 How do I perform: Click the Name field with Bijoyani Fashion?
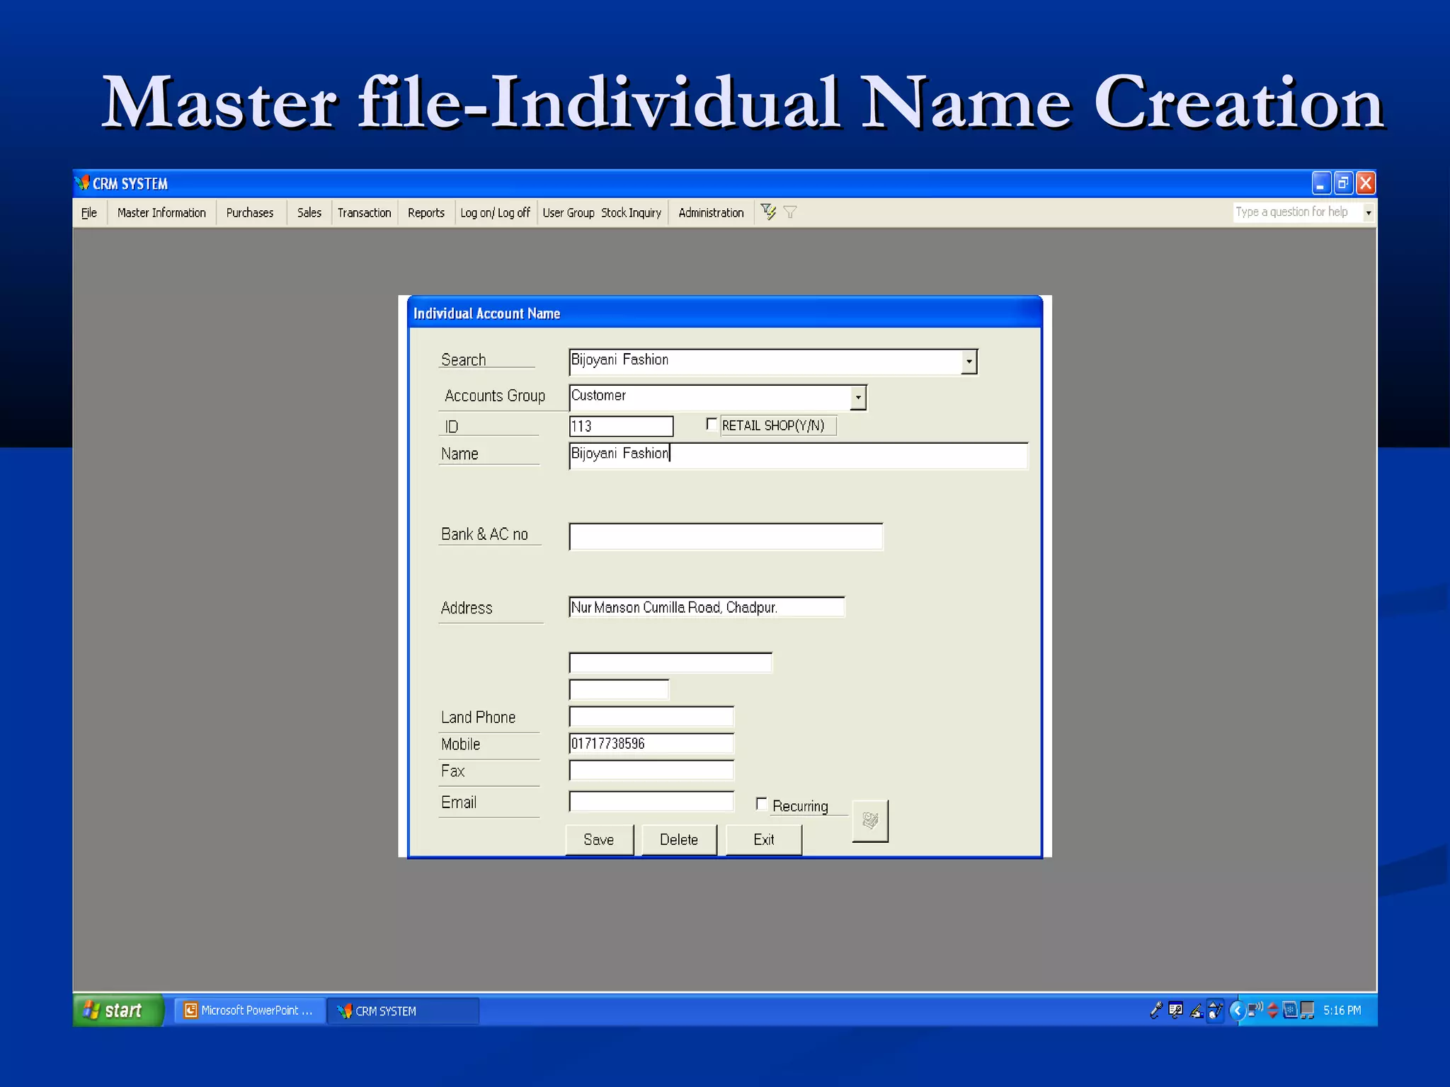point(798,455)
